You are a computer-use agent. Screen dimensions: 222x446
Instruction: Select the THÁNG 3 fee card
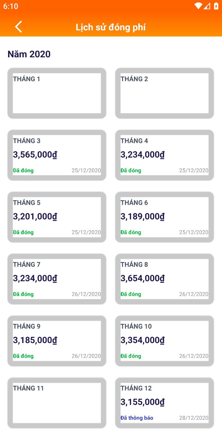tap(57, 155)
